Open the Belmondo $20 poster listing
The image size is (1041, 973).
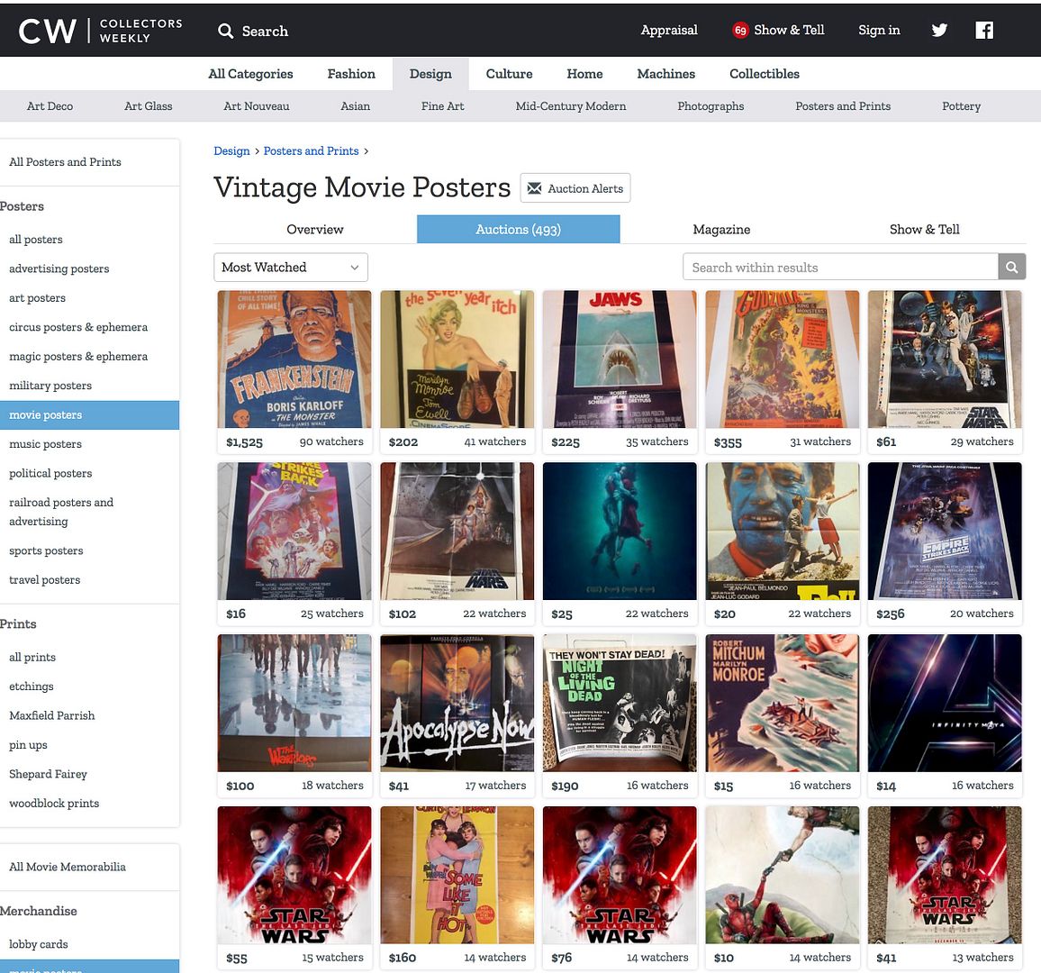click(782, 544)
